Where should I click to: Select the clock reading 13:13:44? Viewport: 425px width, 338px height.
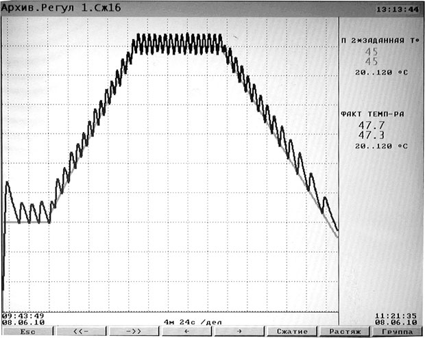(398, 10)
